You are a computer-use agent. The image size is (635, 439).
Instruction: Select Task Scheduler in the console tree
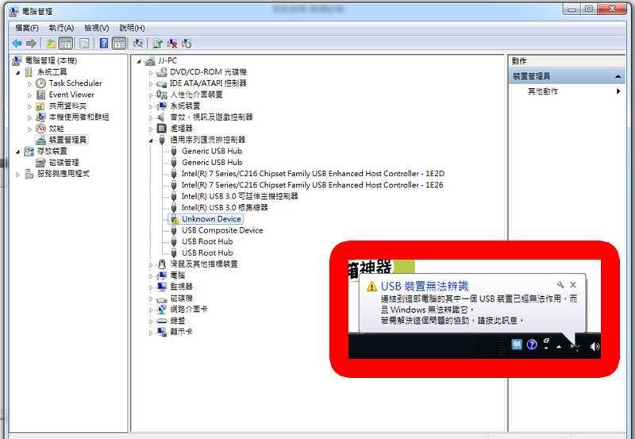coord(75,83)
